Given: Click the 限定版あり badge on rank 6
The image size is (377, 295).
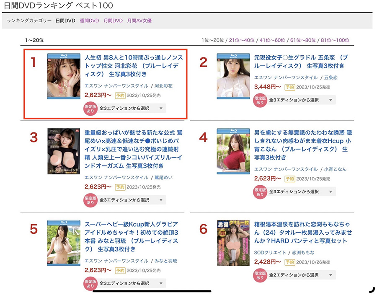Looking at the screenshot, I should (260, 275).
